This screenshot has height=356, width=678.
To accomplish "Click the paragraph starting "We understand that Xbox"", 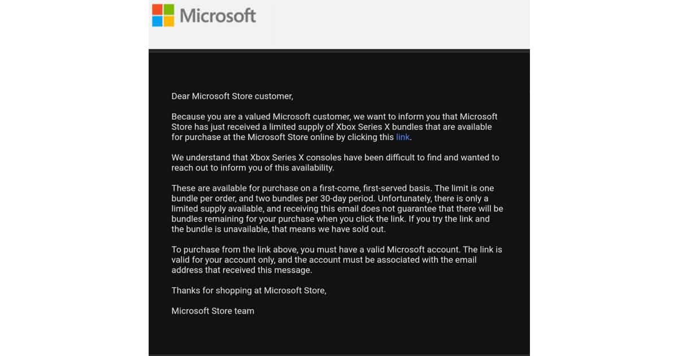I will pyautogui.click(x=335, y=163).
